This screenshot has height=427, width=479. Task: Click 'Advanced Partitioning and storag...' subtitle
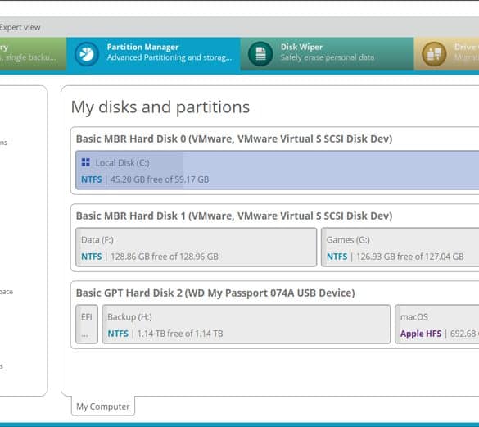click(x=169, y=57)
